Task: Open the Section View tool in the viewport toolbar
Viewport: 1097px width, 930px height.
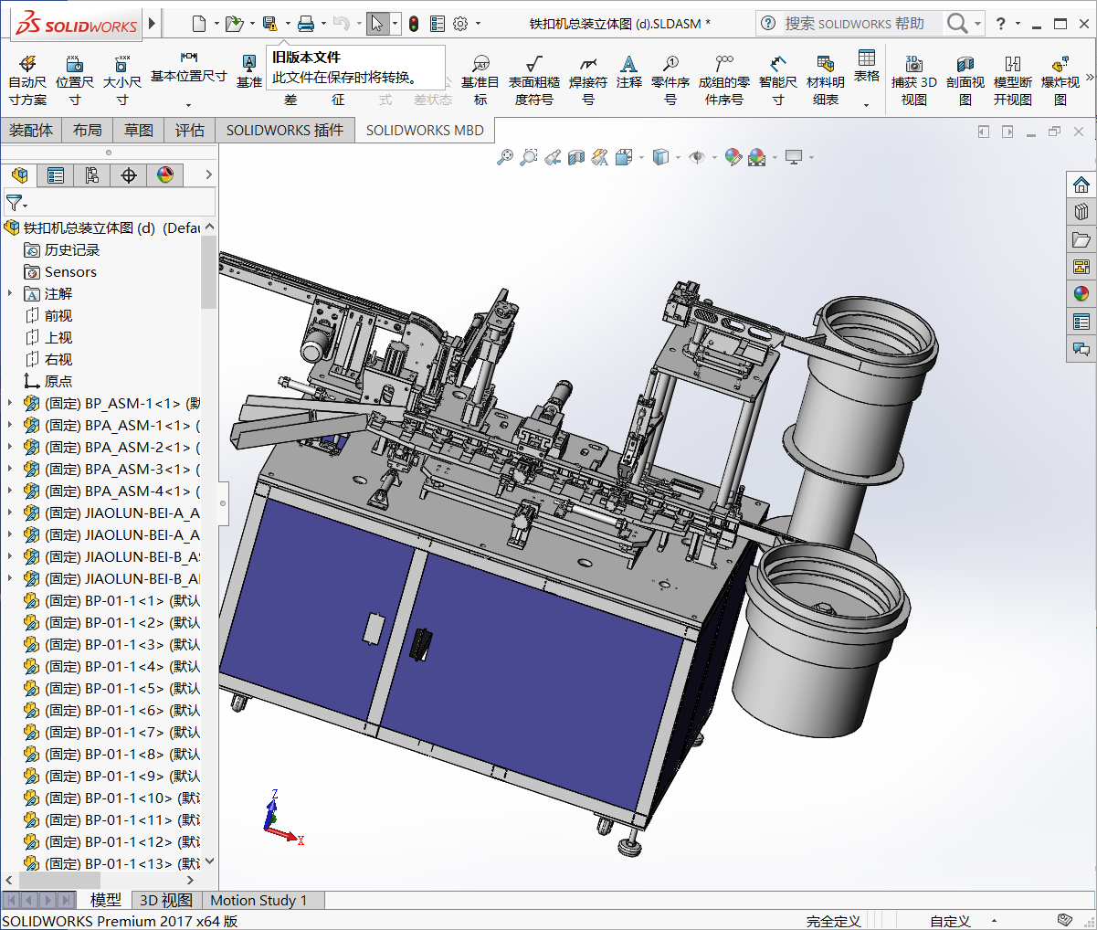Action: [x=576, y=157]
